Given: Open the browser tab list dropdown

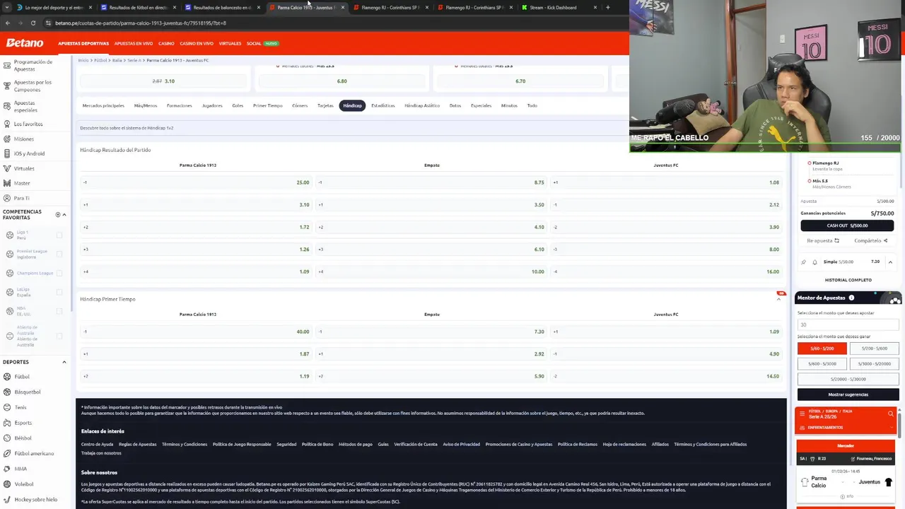Looking at the screenshot, I should pyautogui.click(x=7, y=7).
